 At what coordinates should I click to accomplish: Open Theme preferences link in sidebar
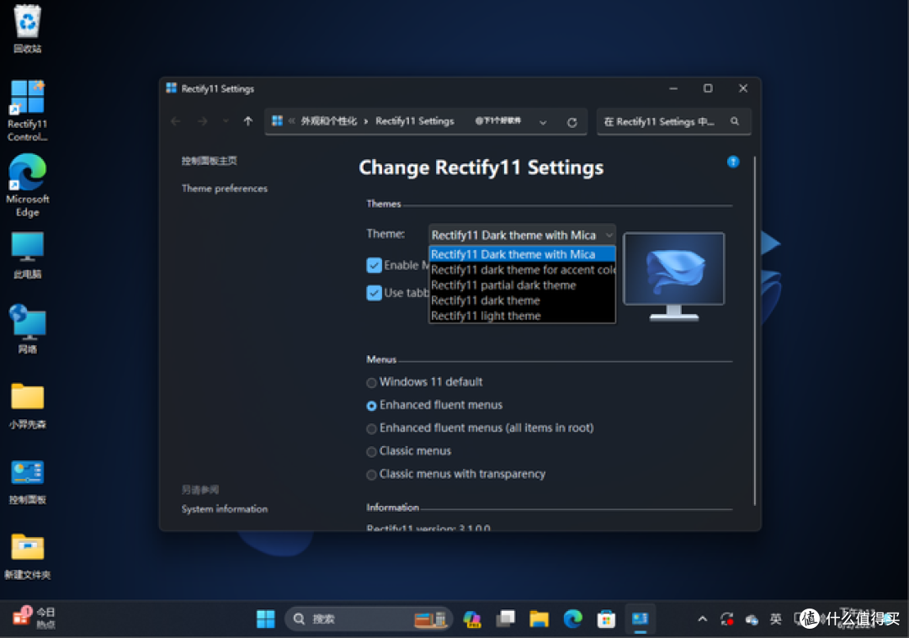tap(225, 189)
